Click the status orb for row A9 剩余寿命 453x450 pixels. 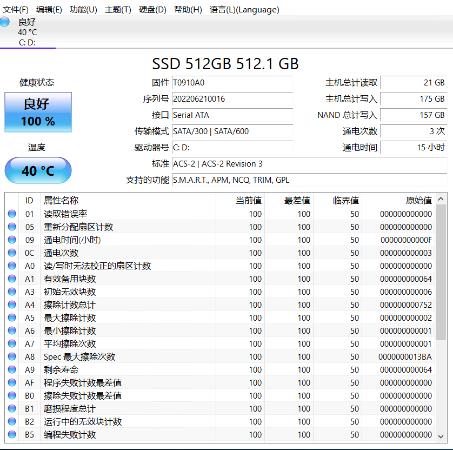coord(12,369)
